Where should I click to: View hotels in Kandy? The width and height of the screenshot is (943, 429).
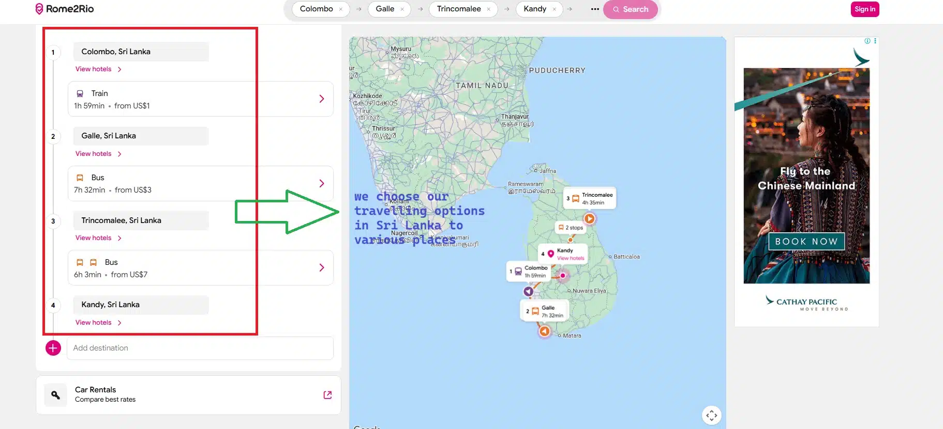[x=98, y=323]
